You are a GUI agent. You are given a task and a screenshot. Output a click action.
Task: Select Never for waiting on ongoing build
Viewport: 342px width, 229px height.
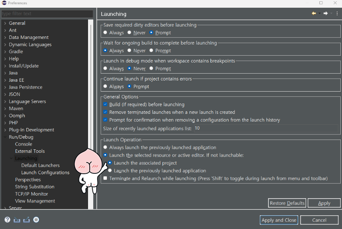(129, 51)
